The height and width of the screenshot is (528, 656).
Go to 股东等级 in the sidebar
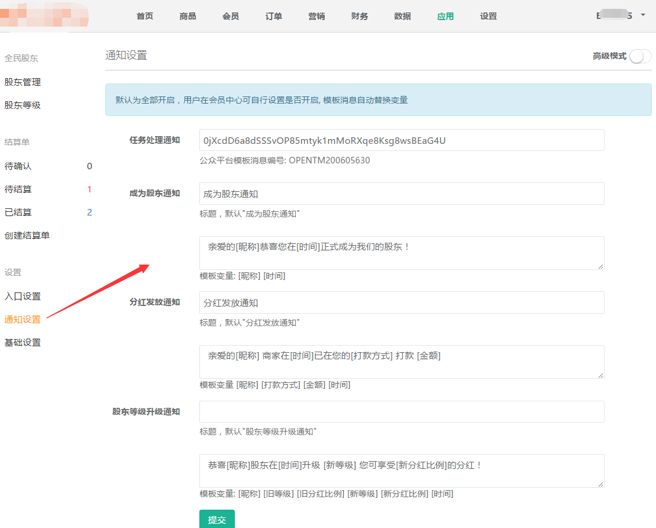tap(23, 105)
